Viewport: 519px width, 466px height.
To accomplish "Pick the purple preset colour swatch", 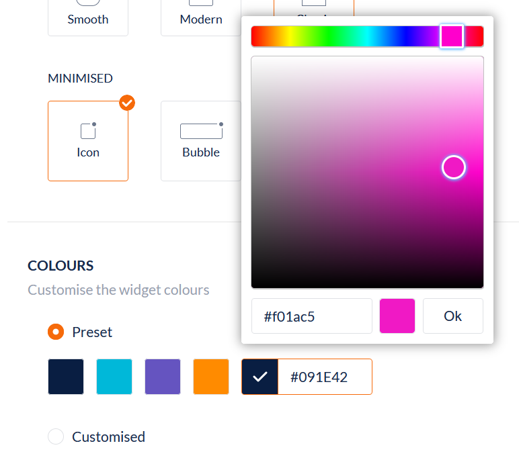I will (163, 377).
